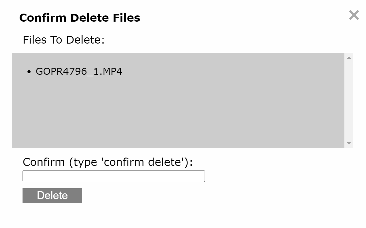Focus the 'confirm delete' text field
The image size is (366, 228).
point(114,176)
